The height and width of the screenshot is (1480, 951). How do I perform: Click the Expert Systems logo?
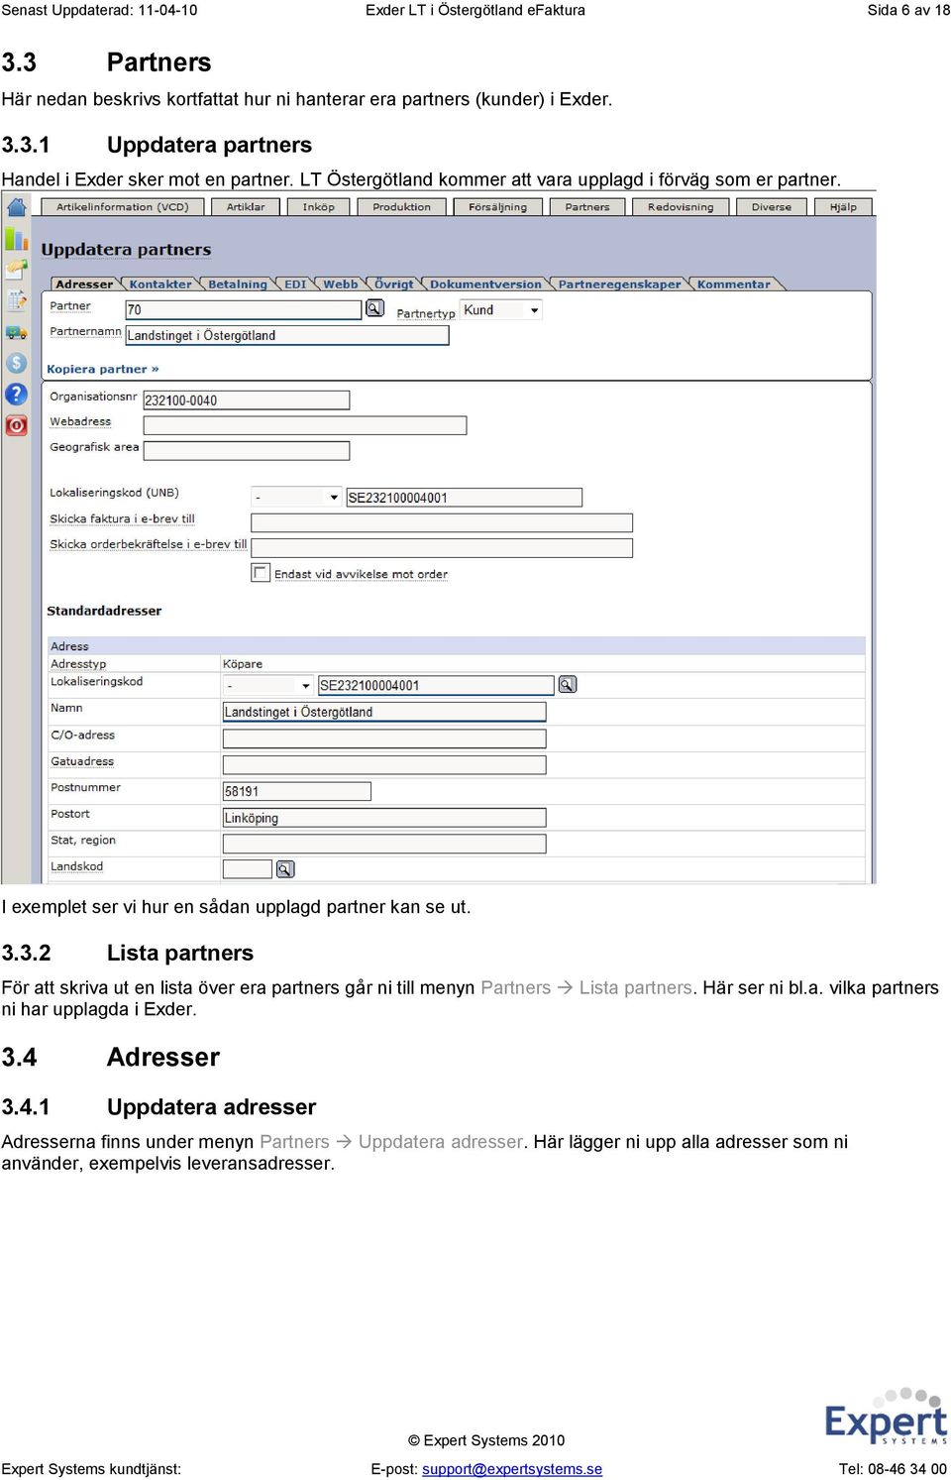[x=886, y=1417]
